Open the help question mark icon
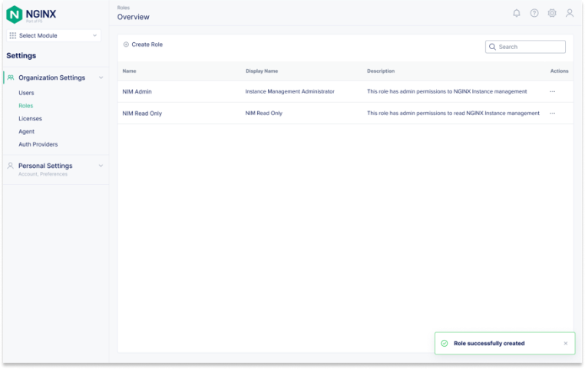Image resolution: width=585 pixels, height=369 pixels. pyautogui.click(x=534, y=13)
